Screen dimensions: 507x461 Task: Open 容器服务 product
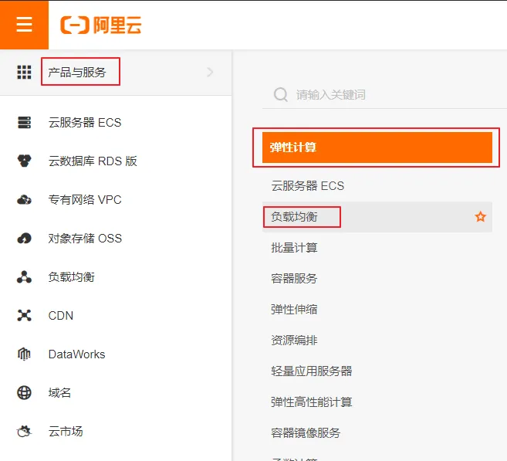(x=294, y=278)
